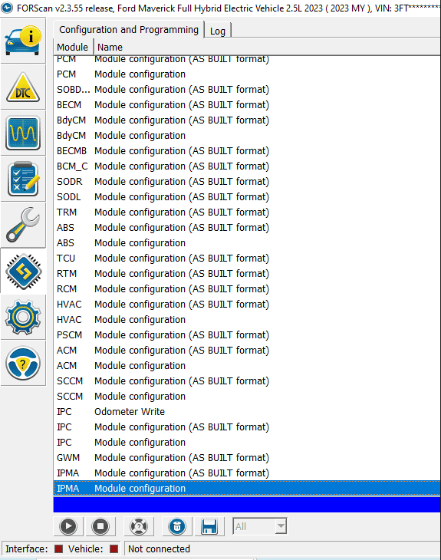This screenshot has width=441, height=560.
Task: Select ACM plain Module configuration row
Action: (x=247, y=366)
